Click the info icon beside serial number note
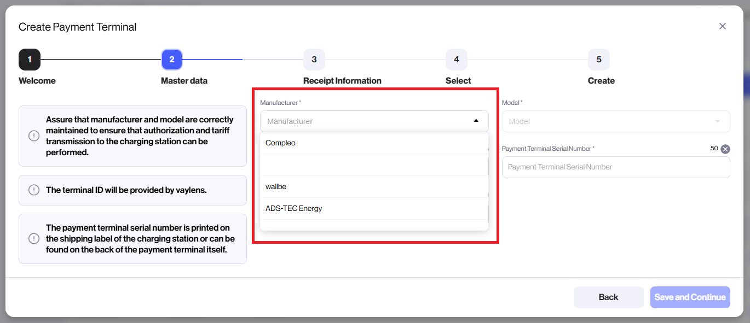The image size is (750, 323). [33, 238]
